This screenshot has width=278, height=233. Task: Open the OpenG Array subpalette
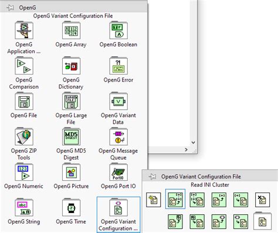point(71,31)
